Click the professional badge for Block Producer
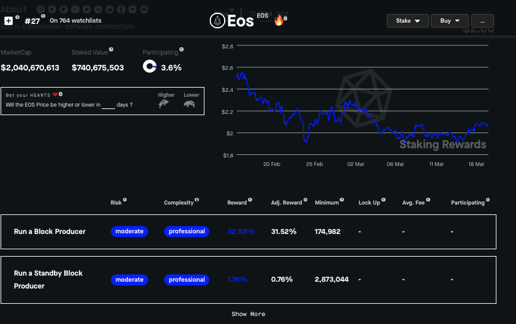The width and height of the screenshot is (516, 324). pyautogui.click(x=187, y=232)
